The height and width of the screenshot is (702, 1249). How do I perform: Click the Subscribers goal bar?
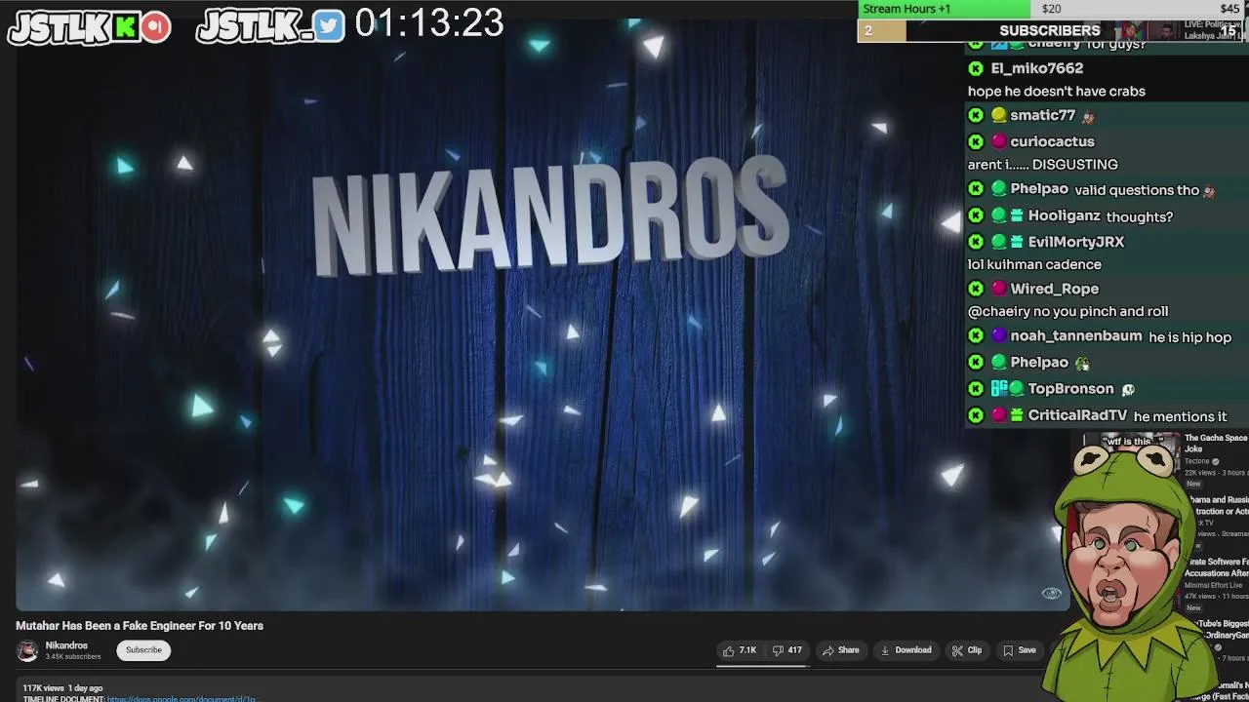[x=1049, y=30]
